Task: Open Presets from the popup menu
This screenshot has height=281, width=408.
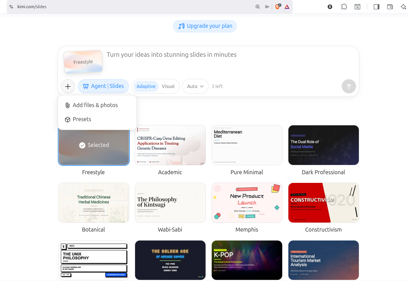Action: click(82, 119)
